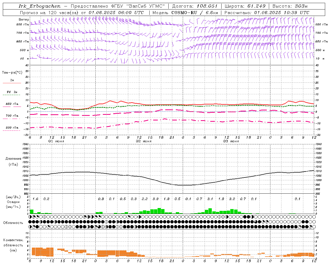
Task: Click the 2.2 precipitation value
Action: coord(145,199)
